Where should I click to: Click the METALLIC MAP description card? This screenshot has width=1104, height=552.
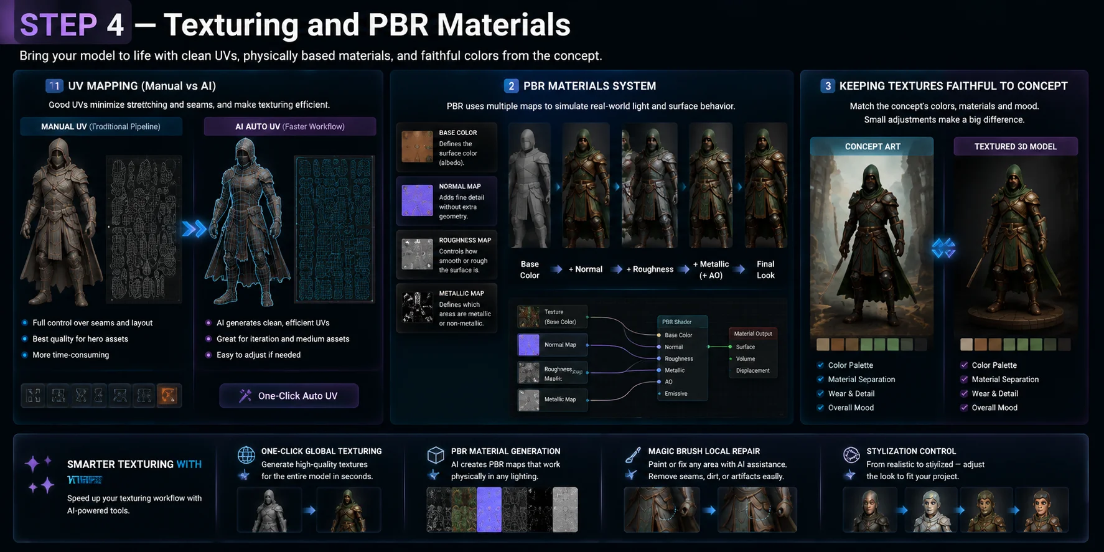(x=447, y=308)
